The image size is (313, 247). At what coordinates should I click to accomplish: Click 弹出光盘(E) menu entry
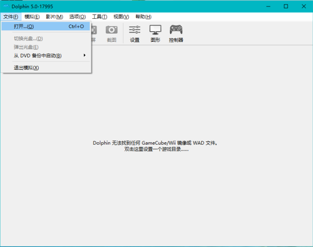point(46,47)
